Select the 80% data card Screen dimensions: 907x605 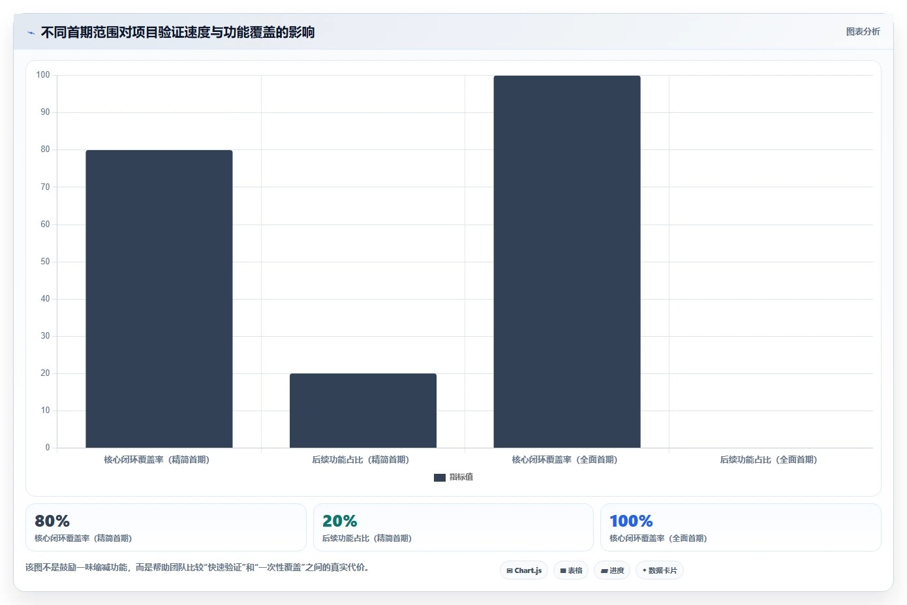(166, 527)
